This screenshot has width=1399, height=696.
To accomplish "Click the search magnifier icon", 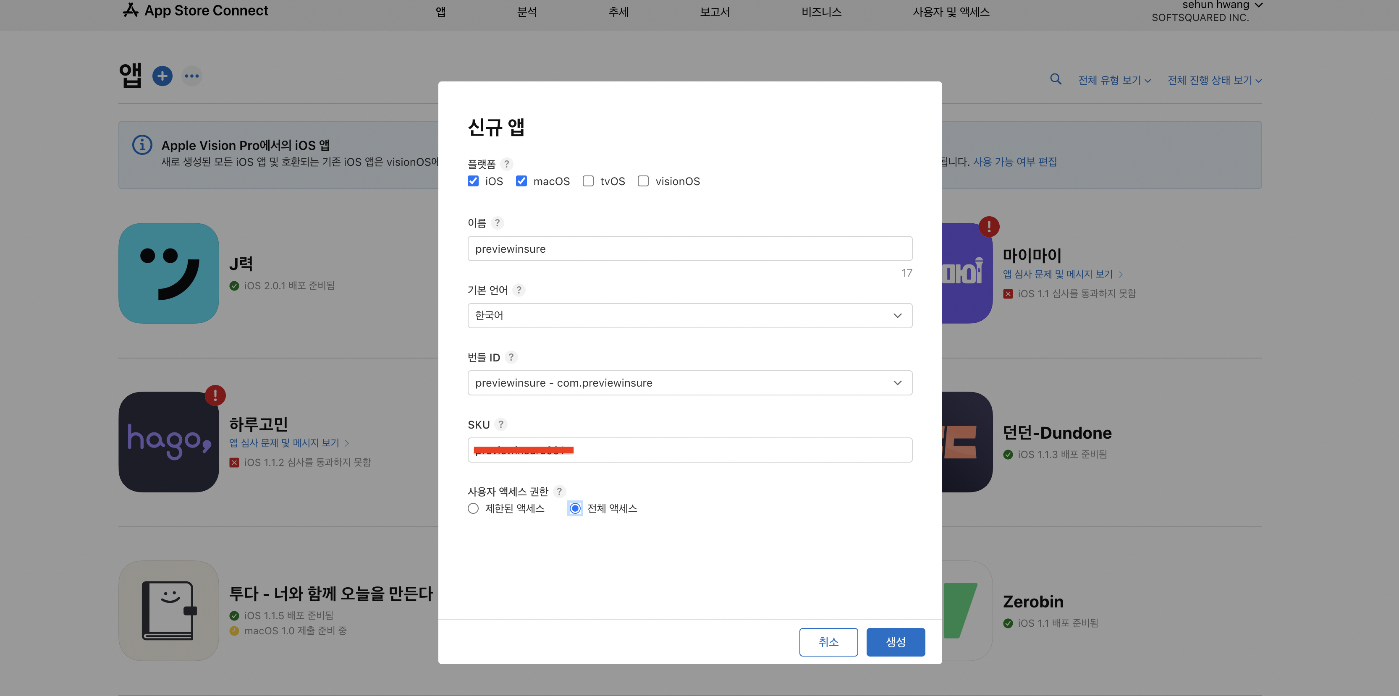I will pyautogui.click(x=1055, y=79).
